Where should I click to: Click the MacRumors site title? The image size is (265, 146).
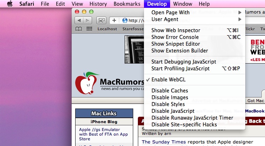point(122,82)
